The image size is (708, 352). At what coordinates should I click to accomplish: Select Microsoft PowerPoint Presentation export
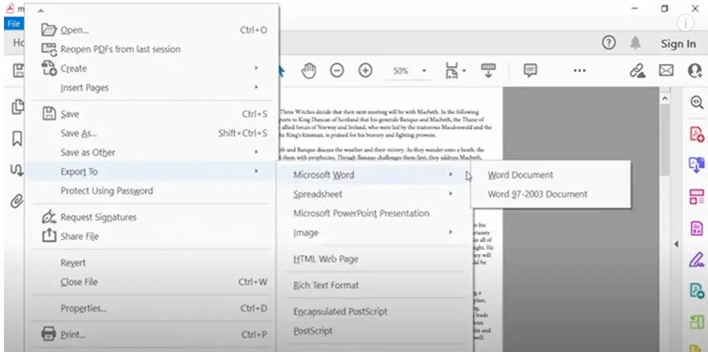click(361, 214)
